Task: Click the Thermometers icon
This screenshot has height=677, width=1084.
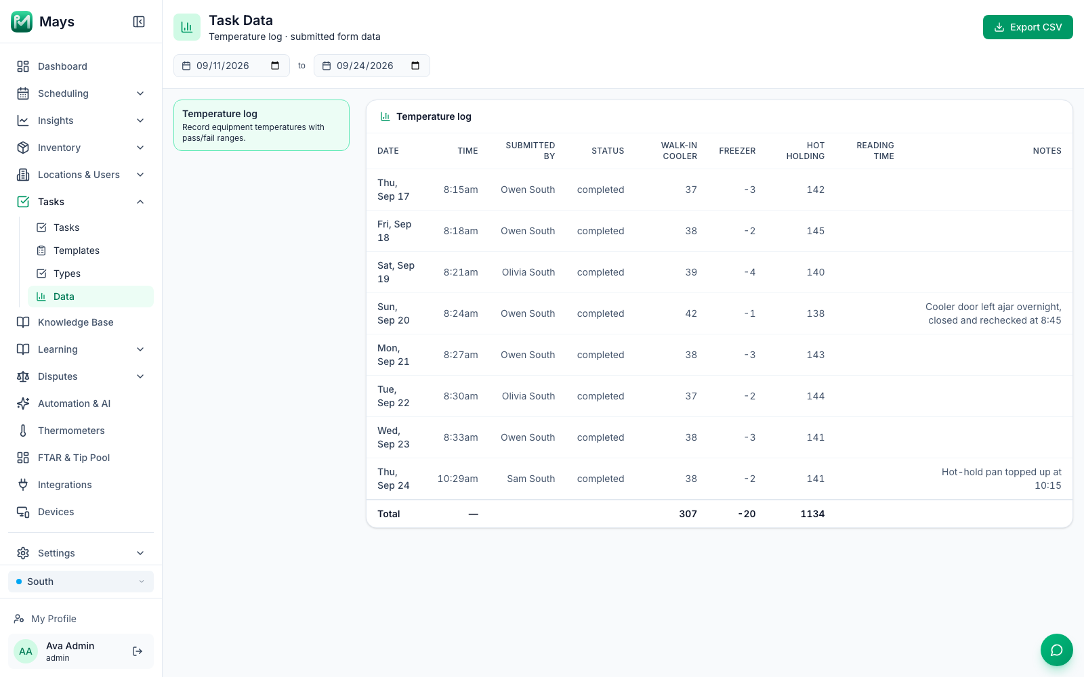Action: [x=23, y=431]
